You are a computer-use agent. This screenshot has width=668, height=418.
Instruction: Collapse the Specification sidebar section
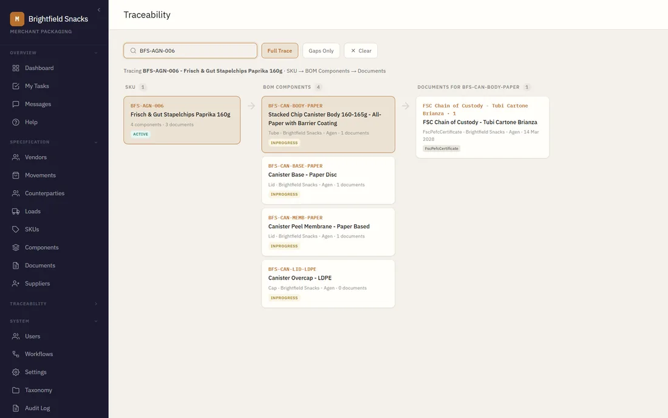tap(96, 142)
